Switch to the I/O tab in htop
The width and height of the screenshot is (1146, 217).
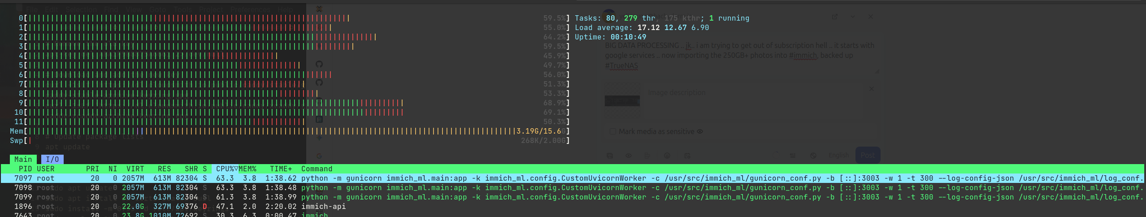click(x=52, y=159)
